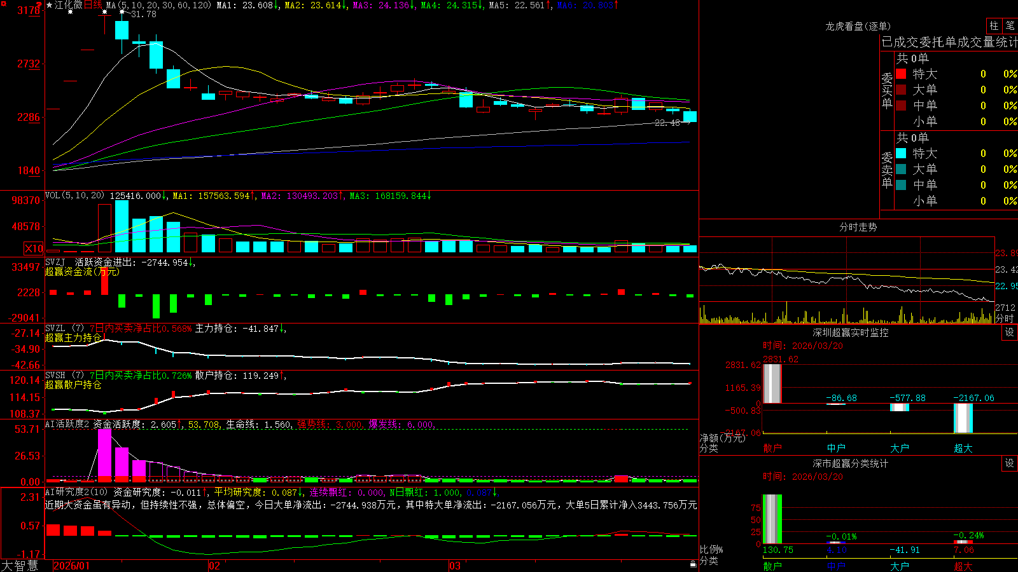
Task: Click the lock icon at the bottom of the chart
Action: coord(693,564)
